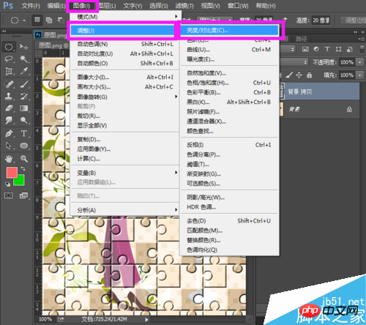Viewport: 366px width, 325px height.
Task: Toggle lock all in layers panel
Action: click(x=310, y=75)
